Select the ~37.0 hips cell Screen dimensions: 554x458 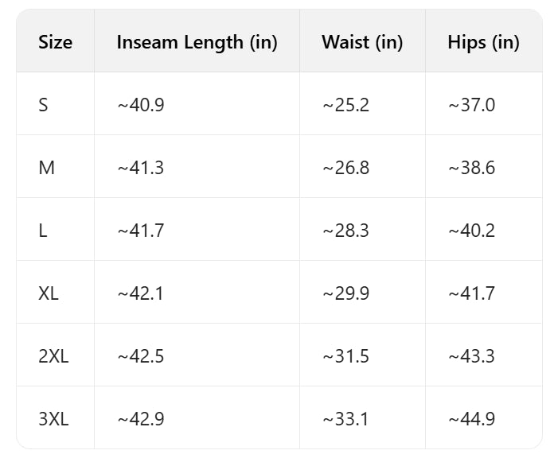pos(471,104)
